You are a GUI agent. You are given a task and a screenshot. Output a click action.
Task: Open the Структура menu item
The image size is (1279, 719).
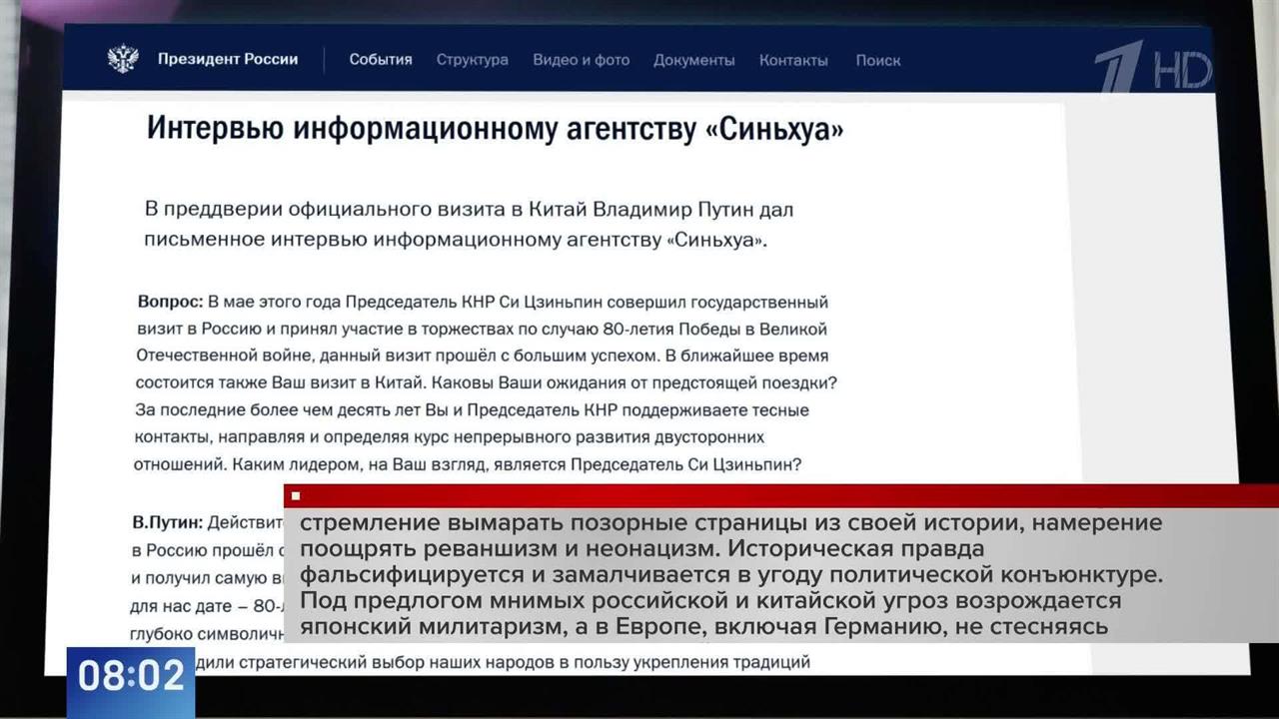(x=472, y=60)
